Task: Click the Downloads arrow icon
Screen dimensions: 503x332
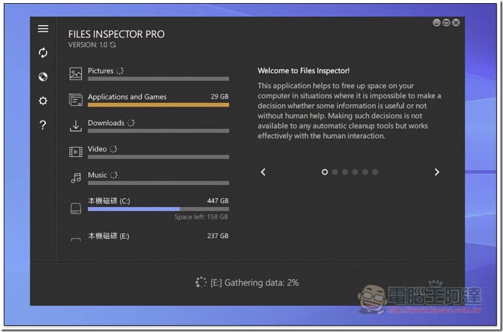Action: point(76,126)
